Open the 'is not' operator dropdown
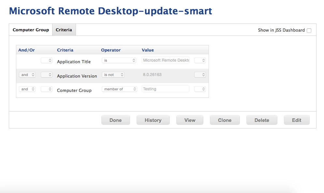 (113, 75)
